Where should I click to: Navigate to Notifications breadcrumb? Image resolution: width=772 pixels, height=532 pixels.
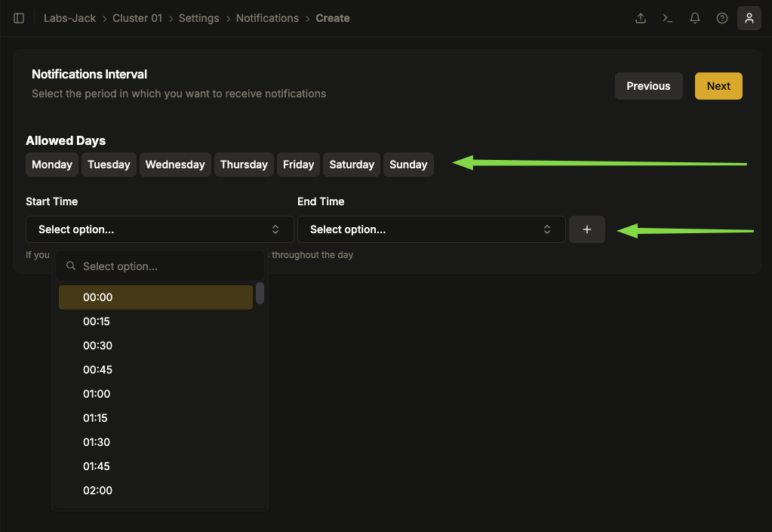[267, 18]
